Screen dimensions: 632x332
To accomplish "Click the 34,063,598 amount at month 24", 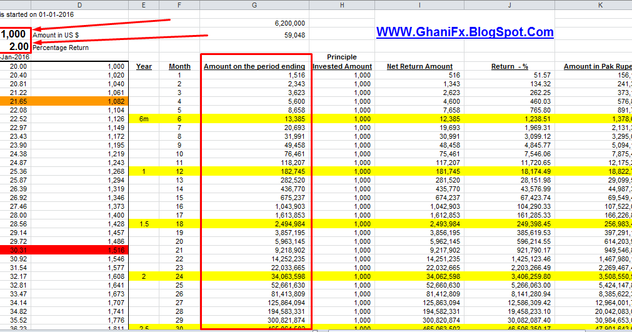I will coord(254,276).
